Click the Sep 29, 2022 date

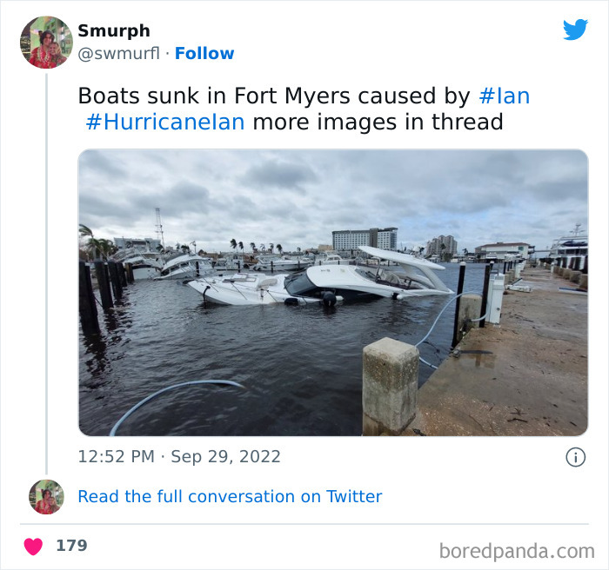[x=225, y=457]
